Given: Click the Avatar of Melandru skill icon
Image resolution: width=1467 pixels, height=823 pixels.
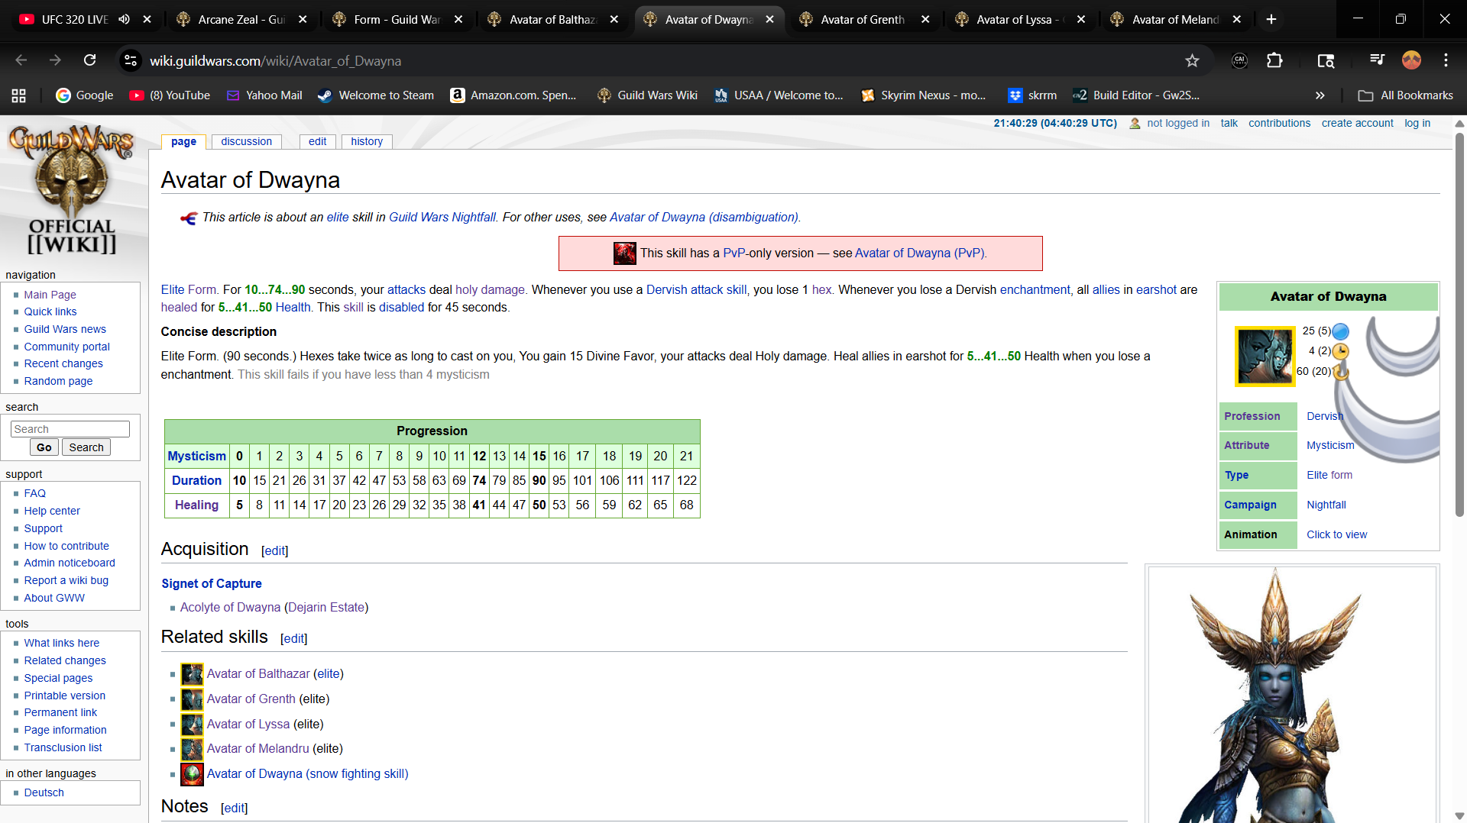Looking at the screenshot, I should click(x=192, y=749).
